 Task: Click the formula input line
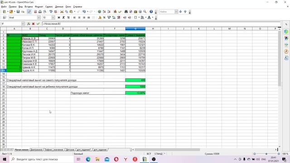click(x=161, y=24)
